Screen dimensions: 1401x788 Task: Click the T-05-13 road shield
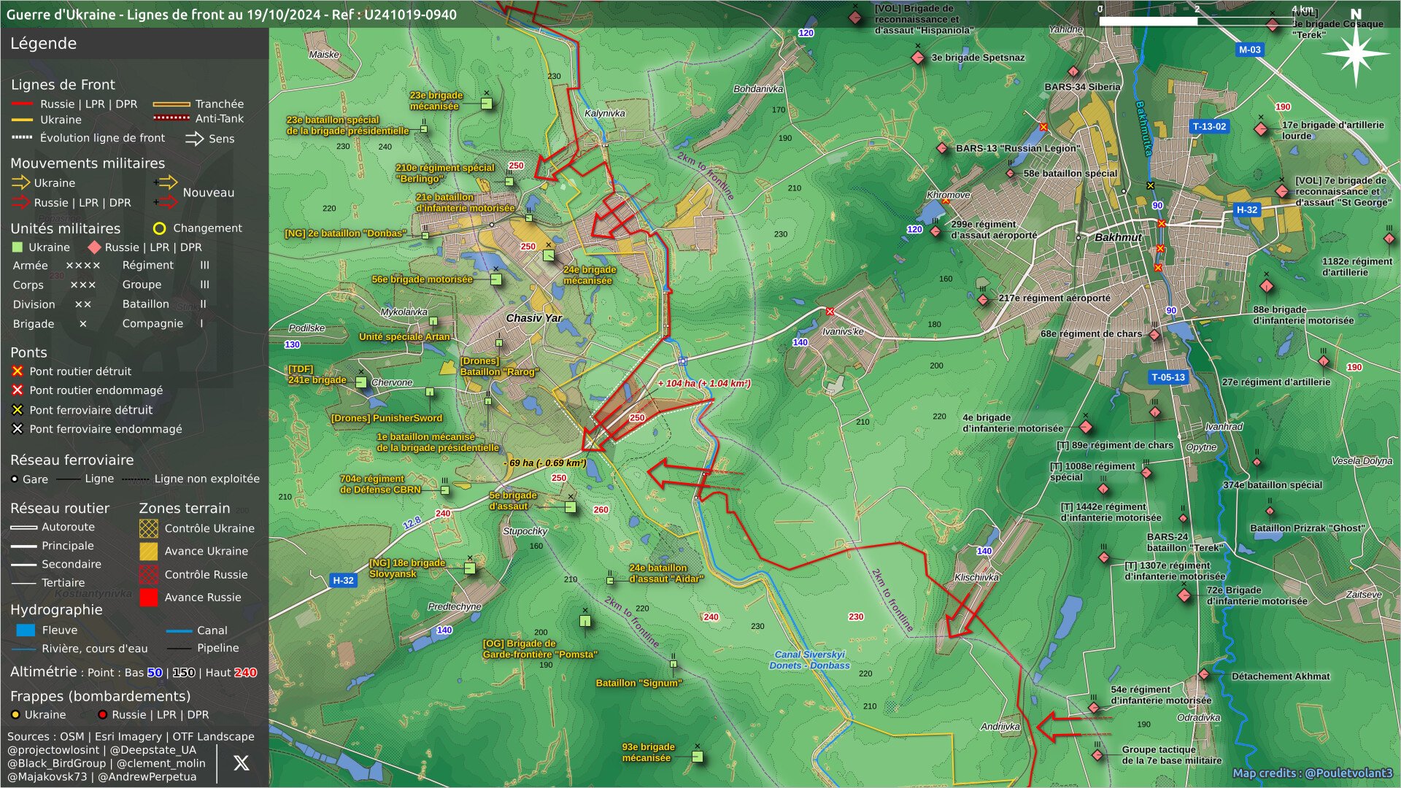coord(1168,377)
